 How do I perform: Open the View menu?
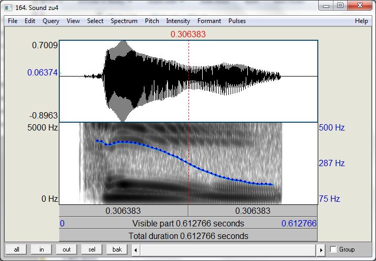coord(73,21)
